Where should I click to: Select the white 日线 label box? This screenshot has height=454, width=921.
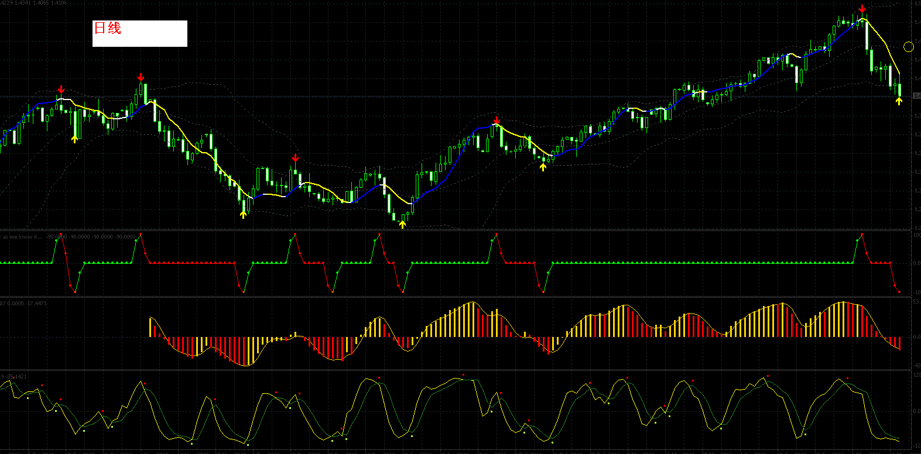[140, 34]
